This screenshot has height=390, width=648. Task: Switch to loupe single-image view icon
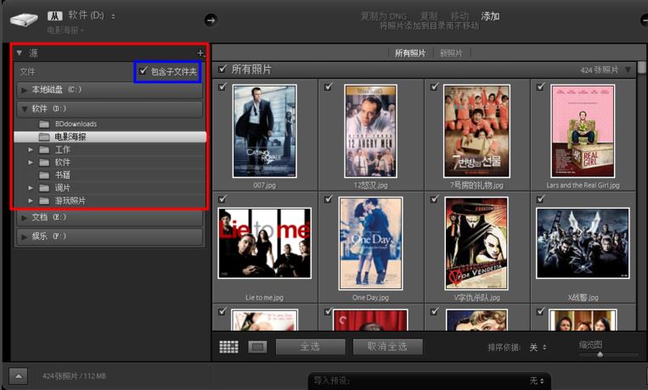[257, 347]
